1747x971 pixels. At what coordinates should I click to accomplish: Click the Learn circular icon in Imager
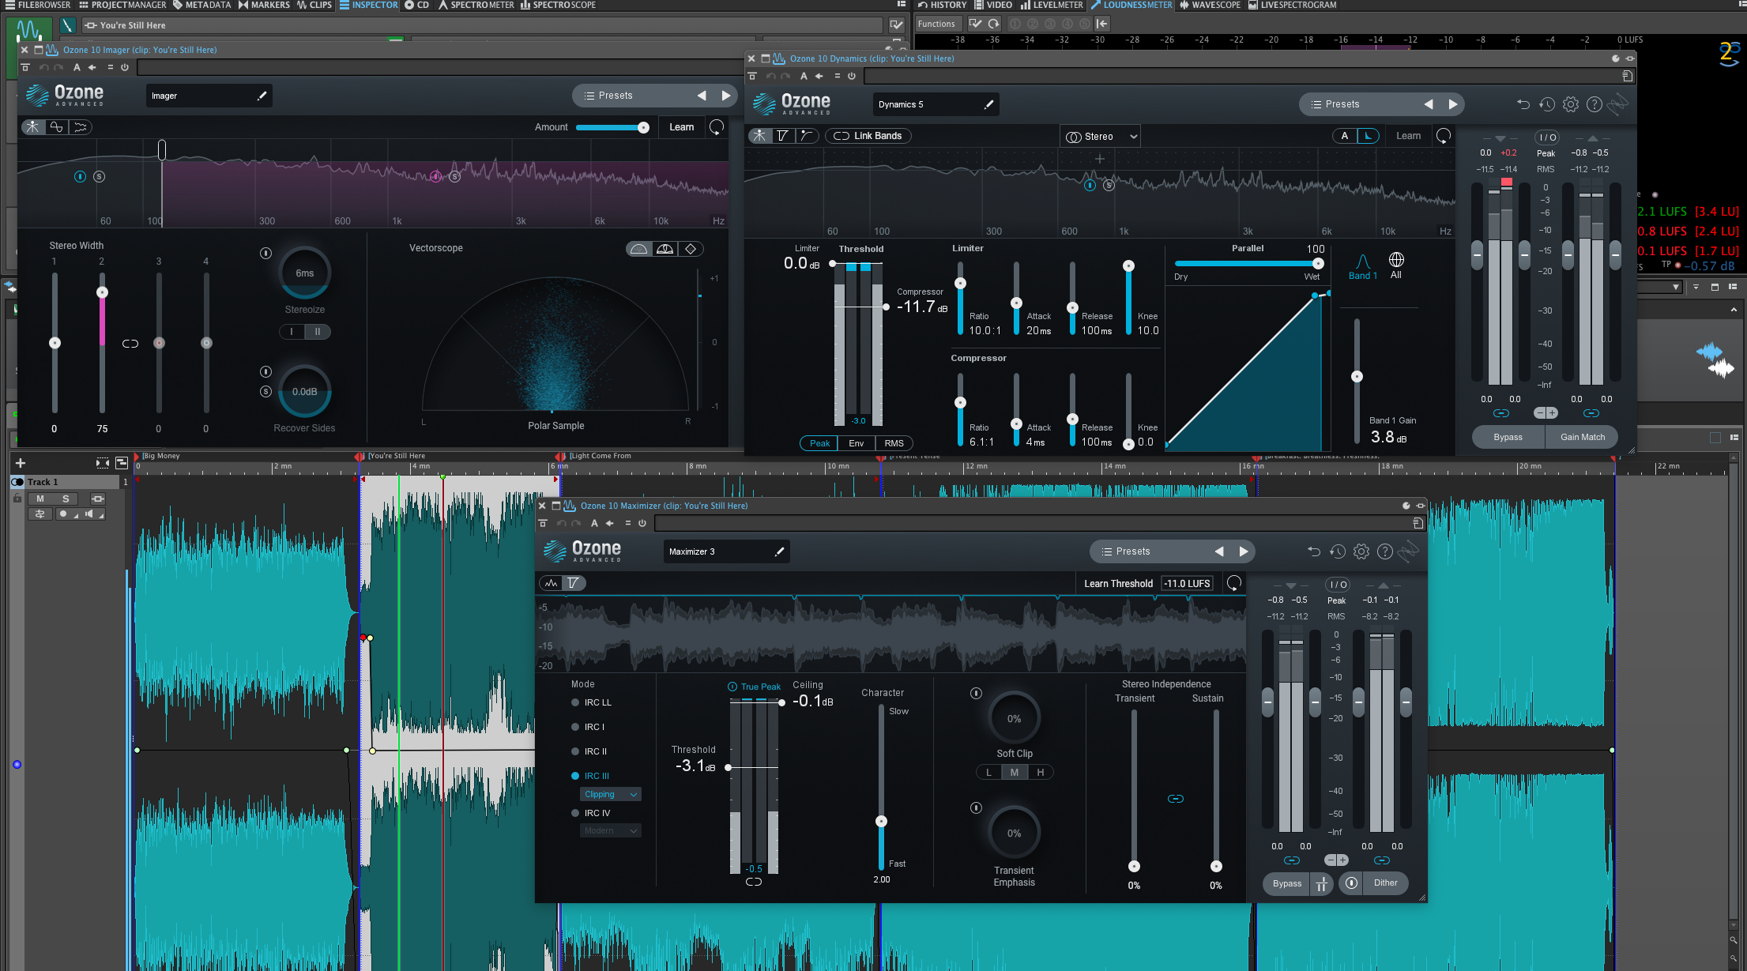tap(717, 127)
